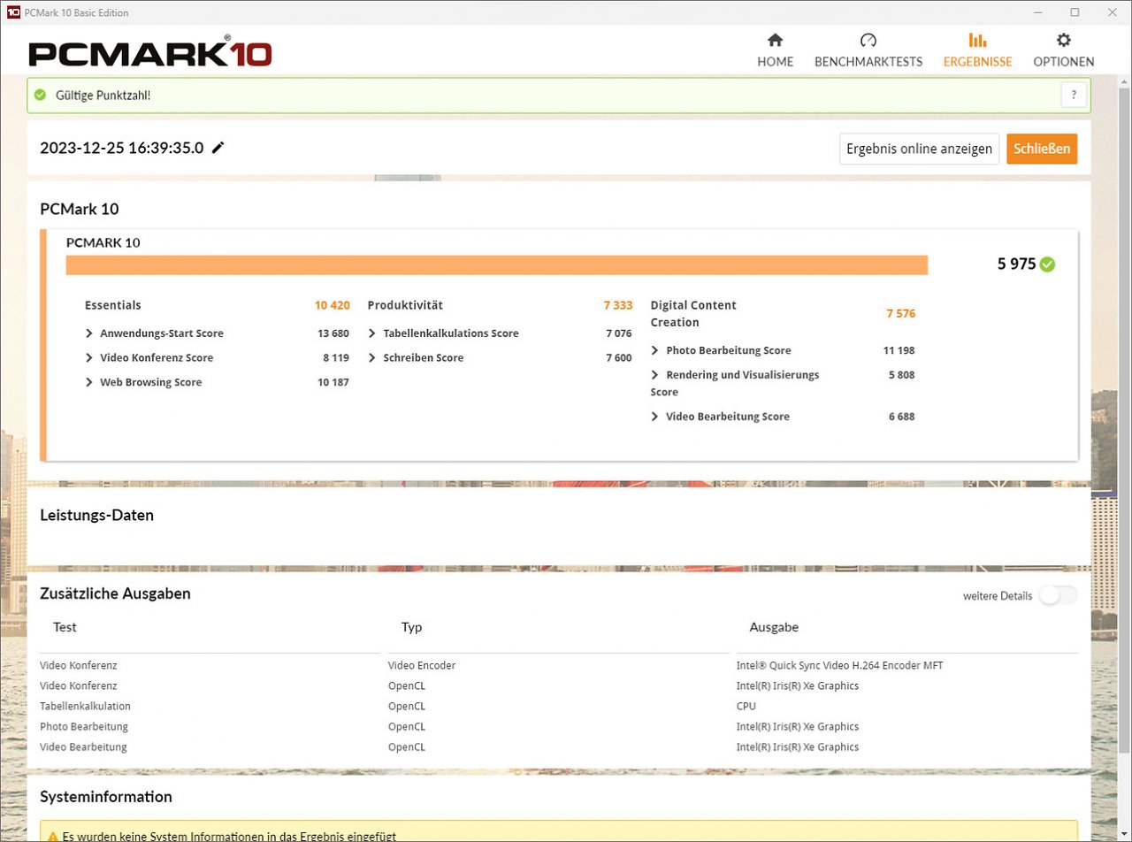This screenshot has width=1132, height=842.
Task: Click the Essentials heading
Action: [112, 305]
